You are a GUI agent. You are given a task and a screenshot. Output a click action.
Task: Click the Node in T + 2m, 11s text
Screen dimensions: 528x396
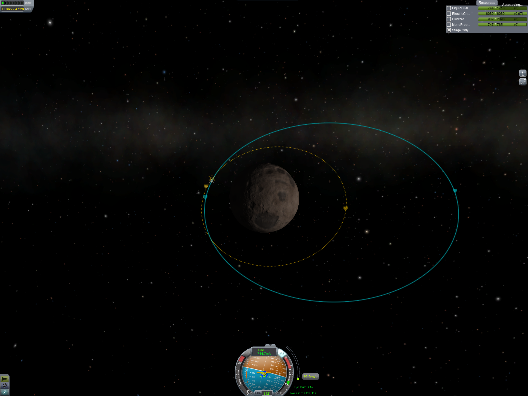(x=303, y=393)
